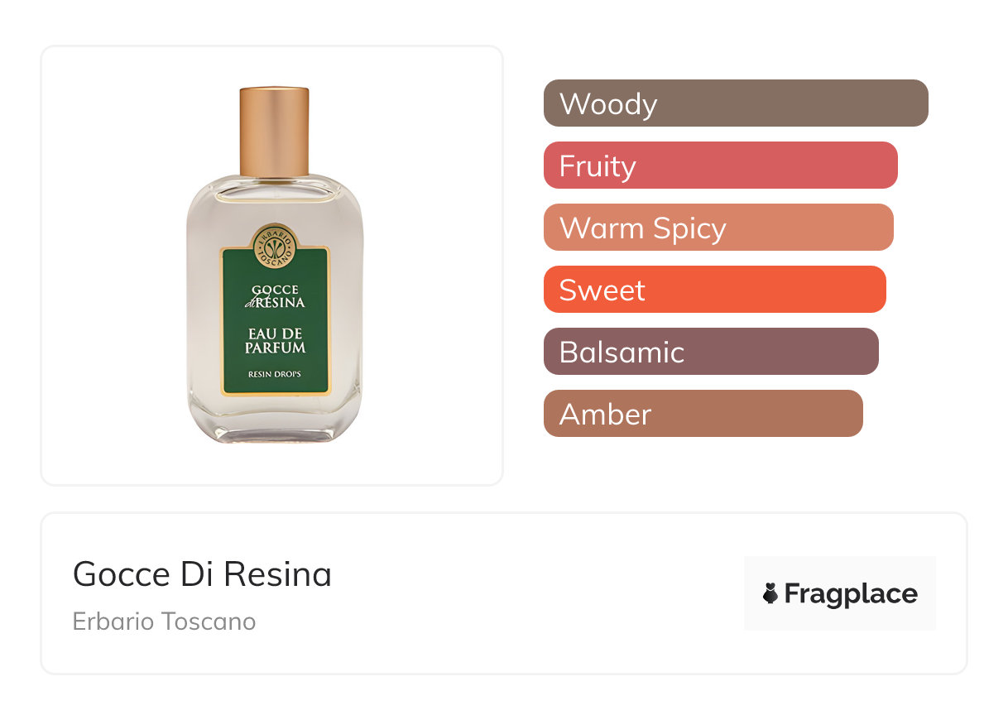This screenshot has height=715, width=1008.
Task: Open the Gocce Di Resina title link
Action: 202,574
